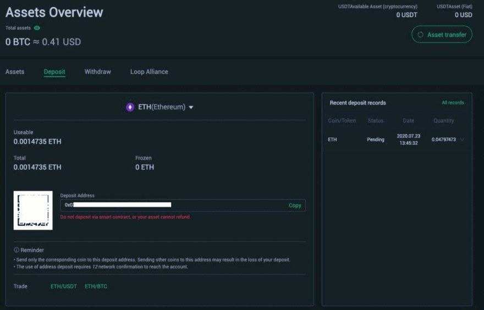
Task: Expand the pending ETH deposit record chevron
Action: pos(462,140)
